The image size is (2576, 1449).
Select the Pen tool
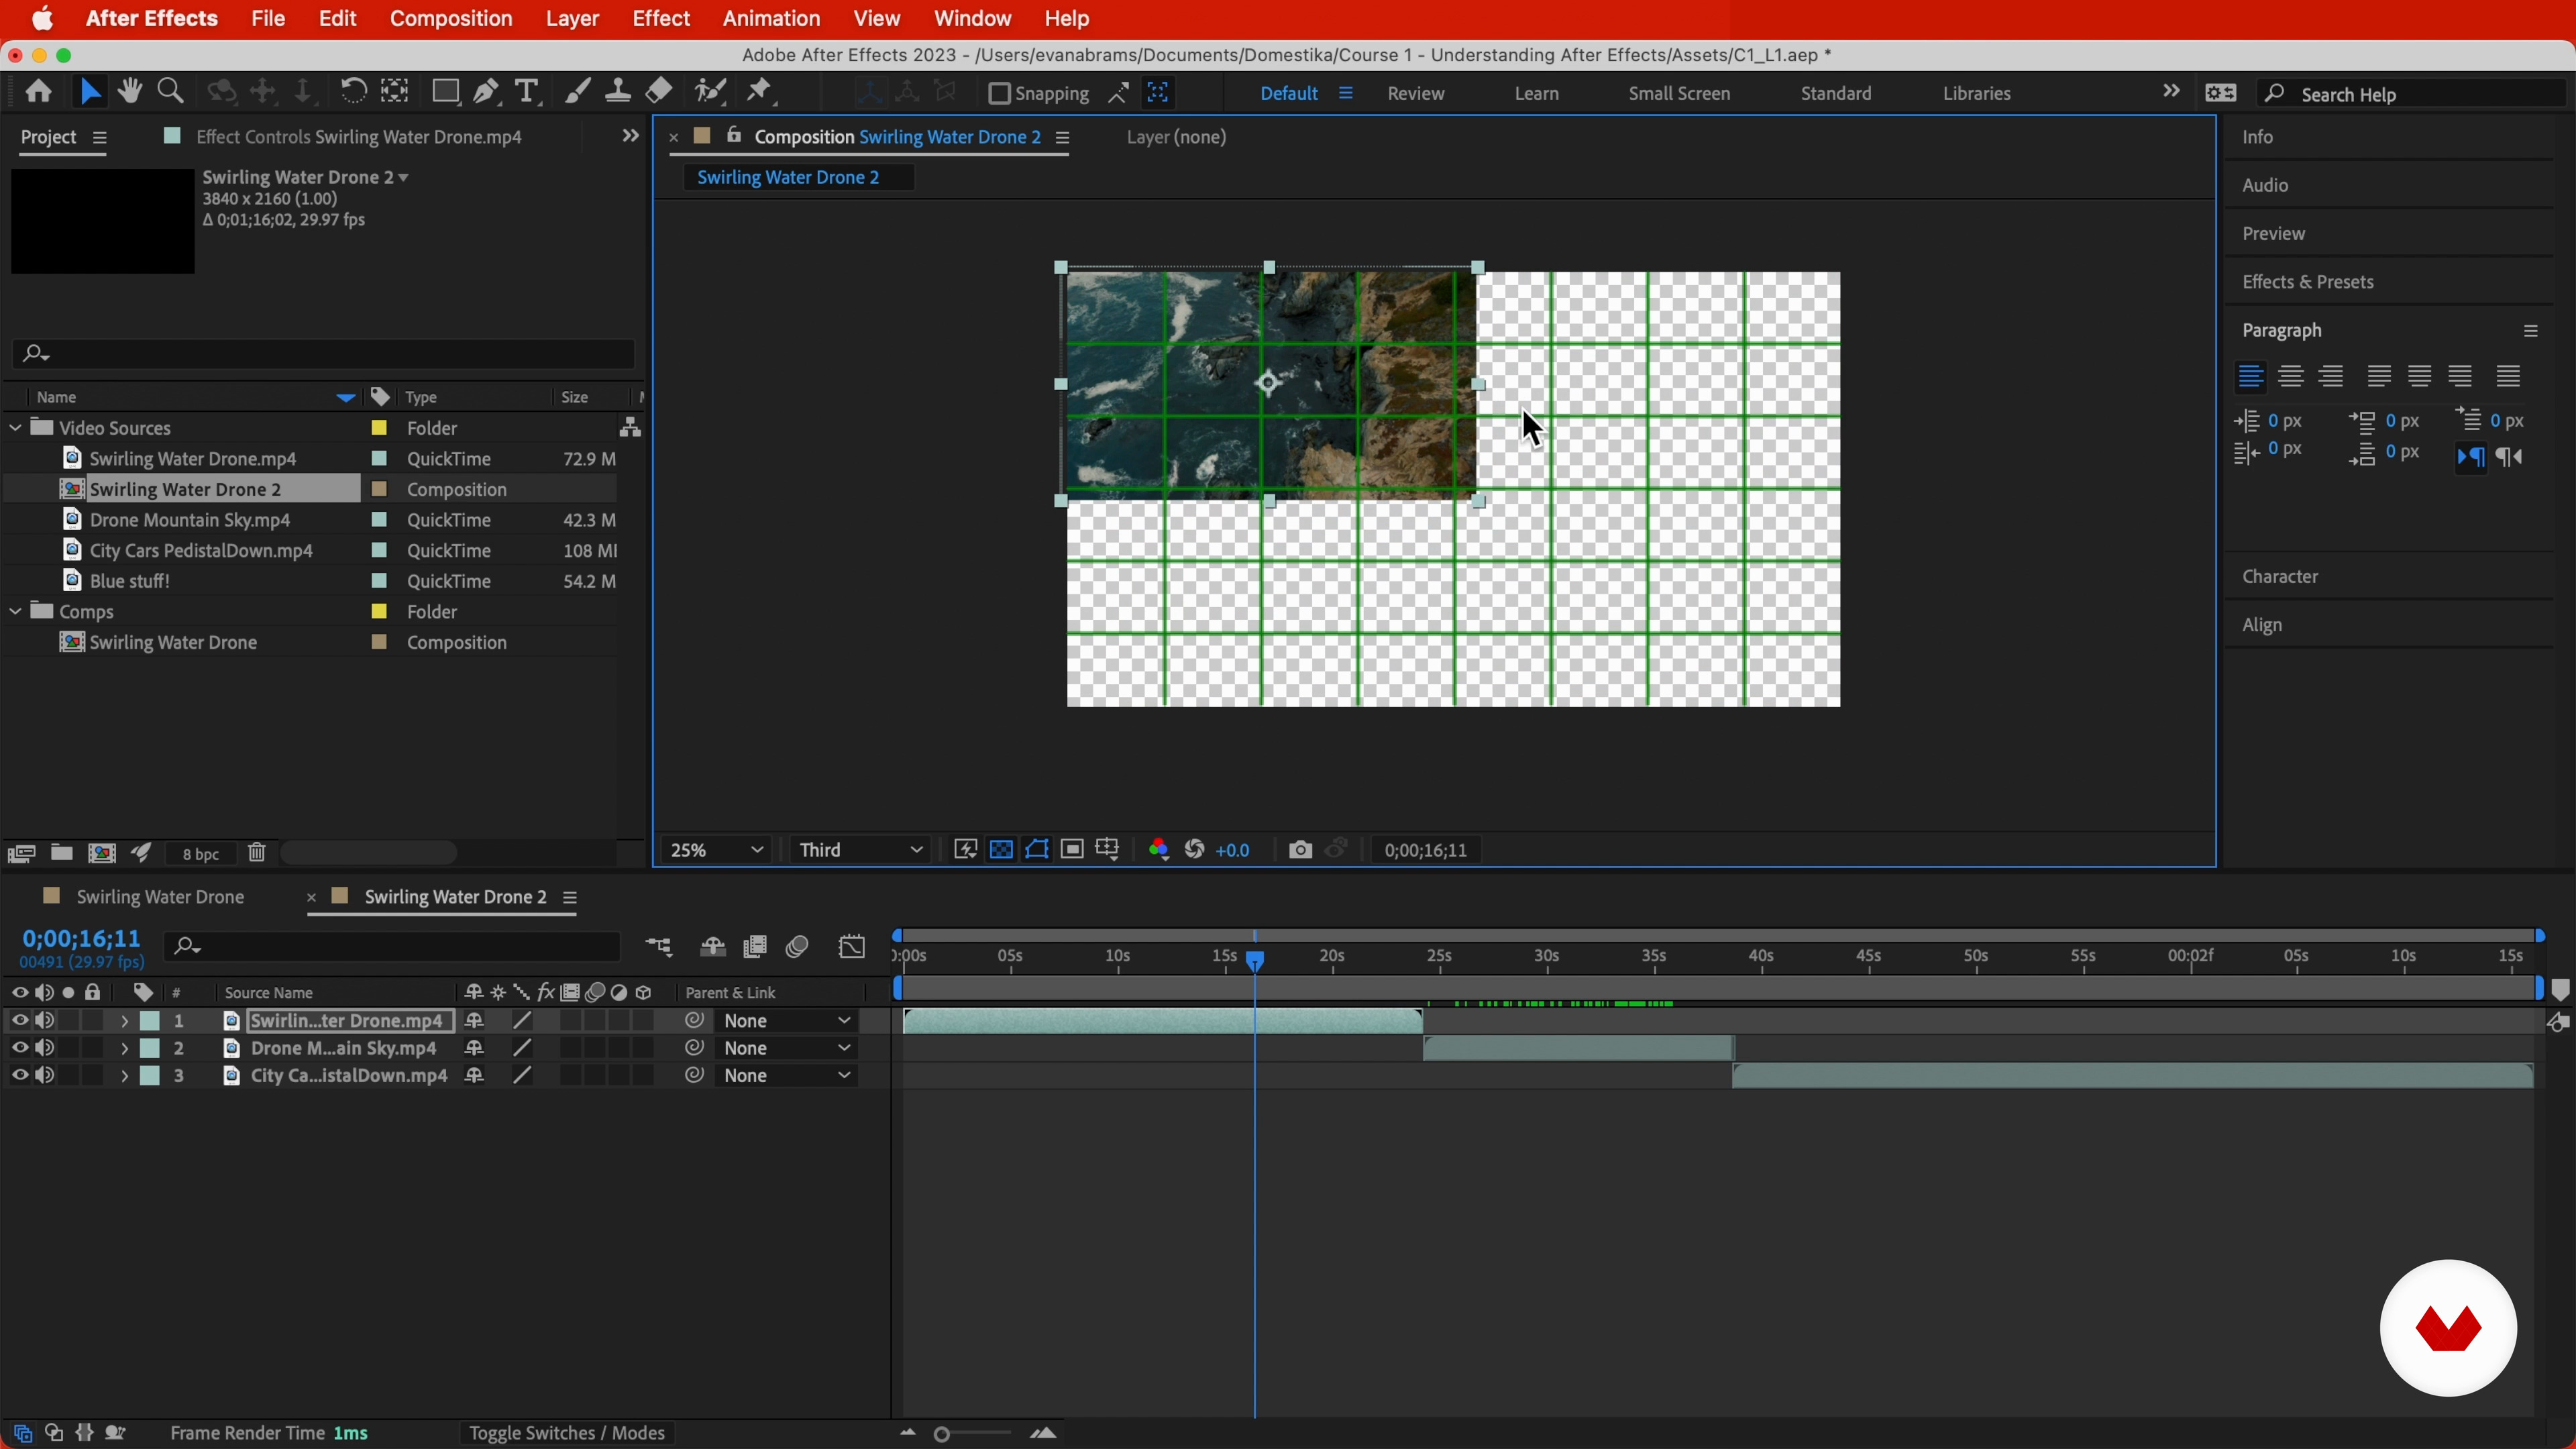point(486,92)
